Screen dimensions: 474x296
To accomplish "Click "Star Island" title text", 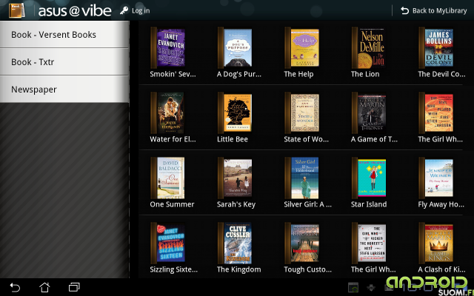I will point(369,204).
